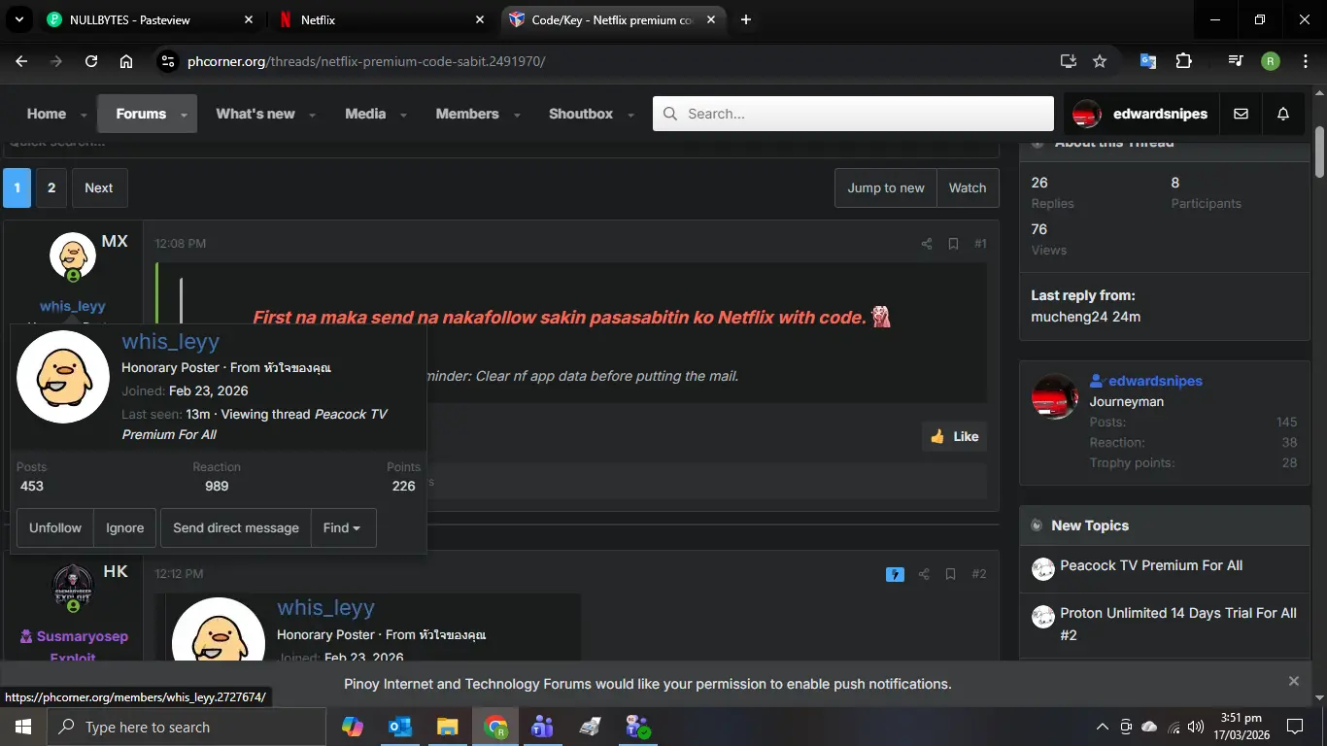This screenshot has height=746, width=1327.
Task: Close the Netflix tab
Action: pyautogui.click(x=480, y=19)
